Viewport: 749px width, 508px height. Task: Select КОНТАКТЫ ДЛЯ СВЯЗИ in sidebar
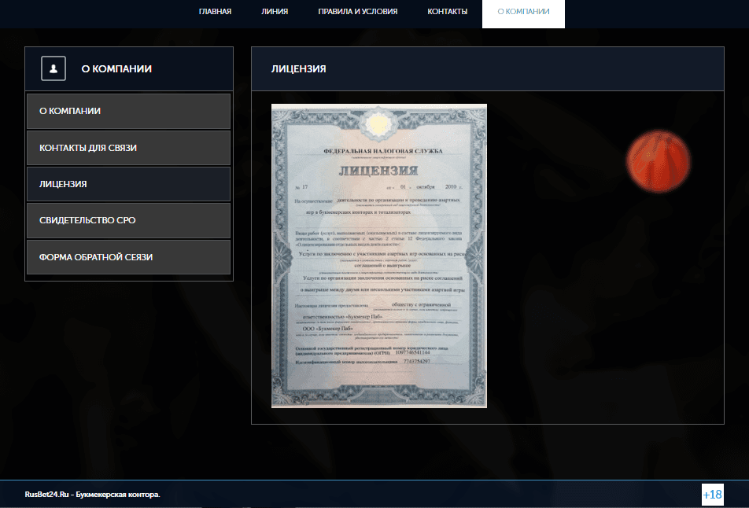[x=128, y=148]
